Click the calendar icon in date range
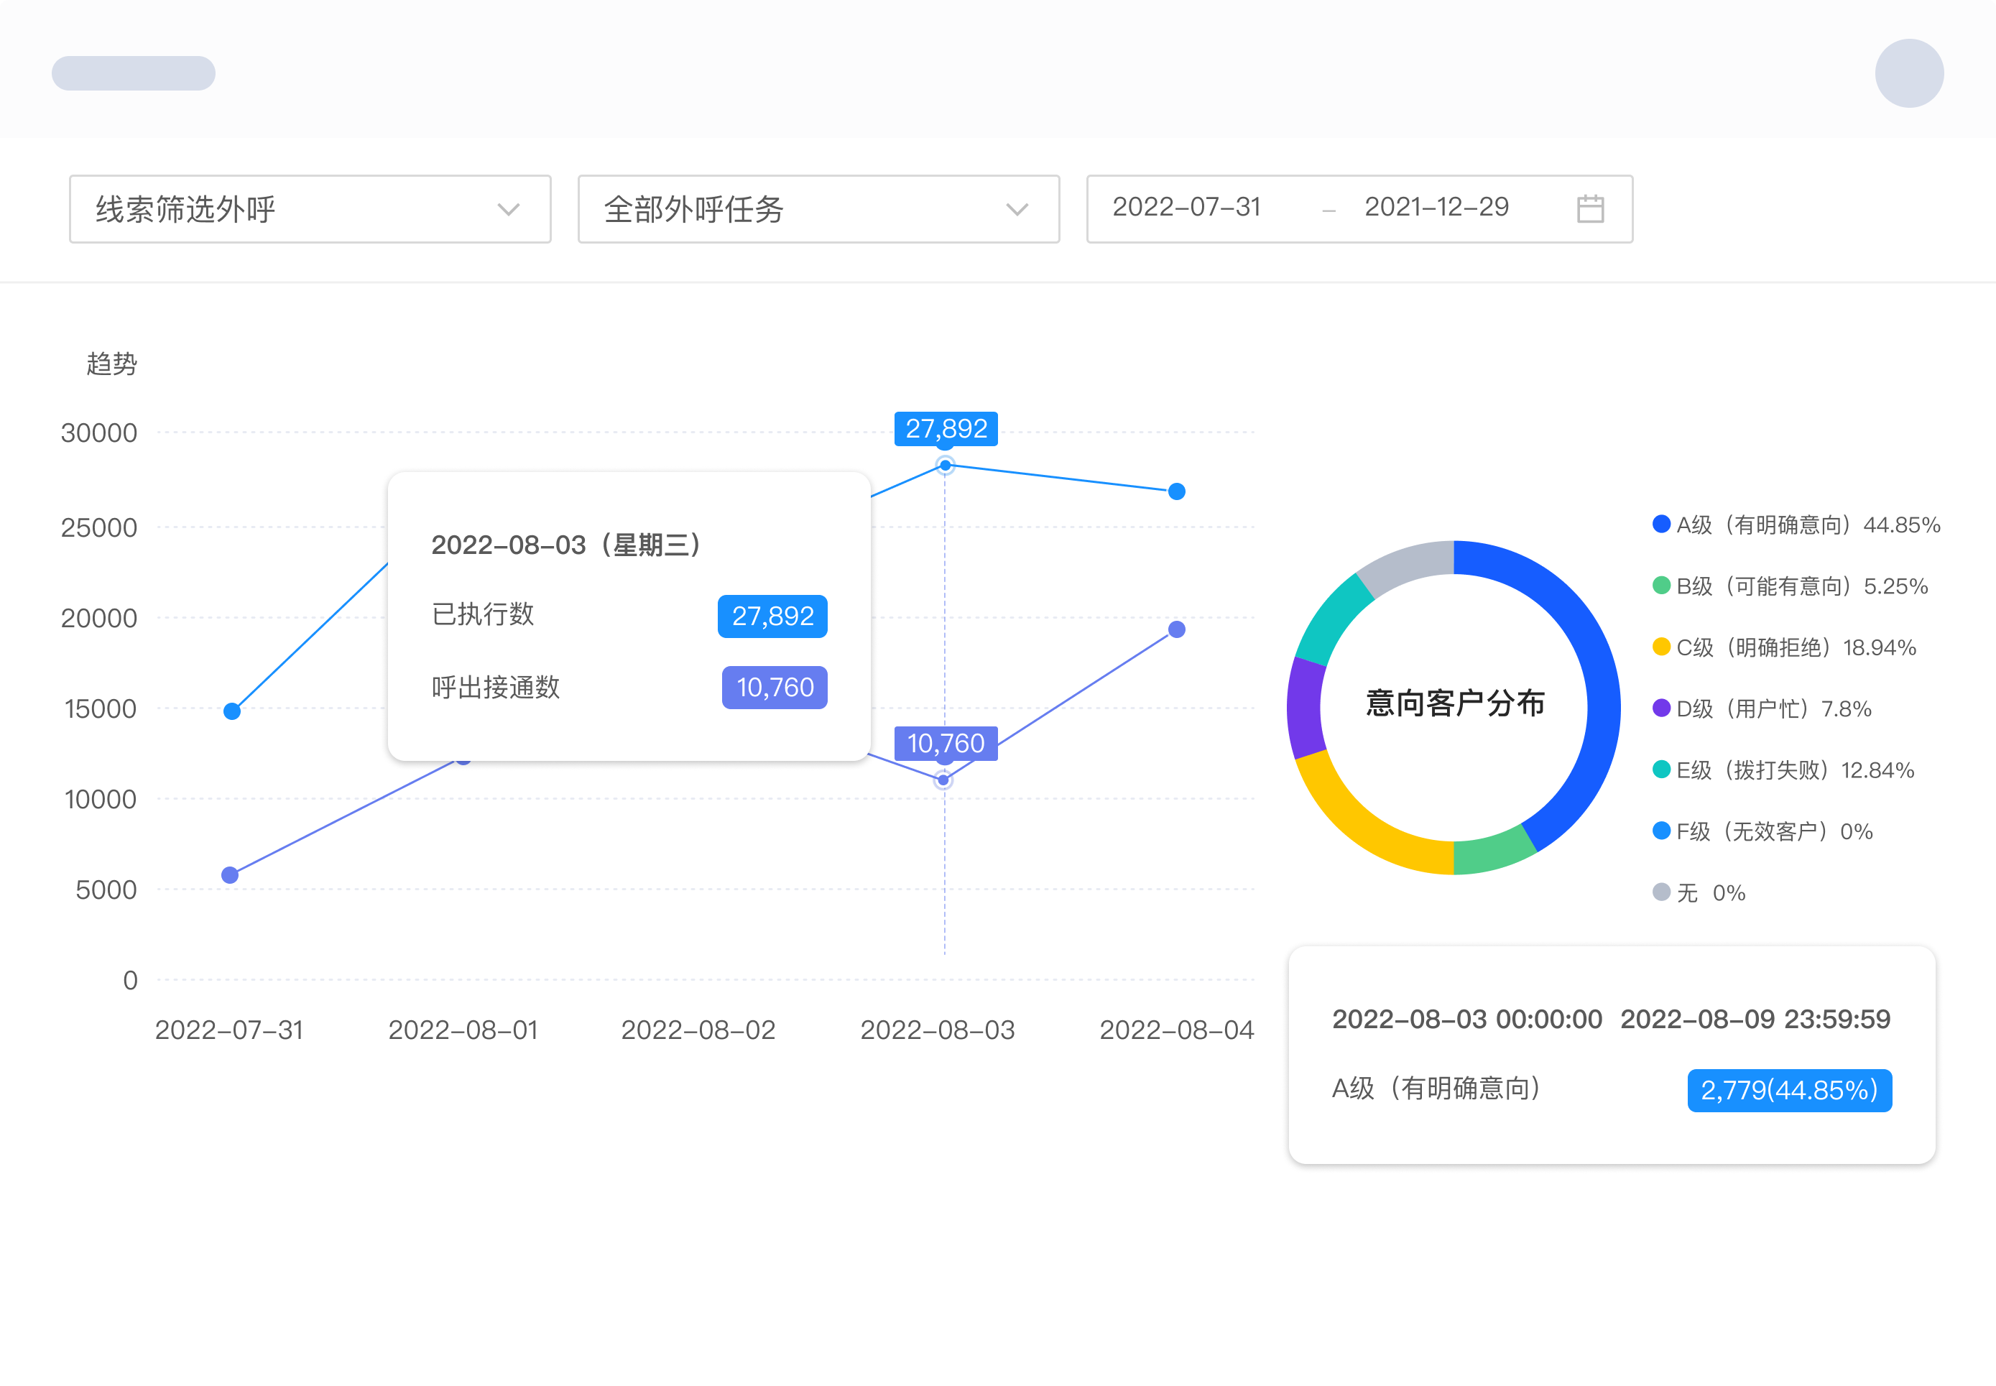This screenshot has width=1996, height=1386. [x=1589, y=208]
